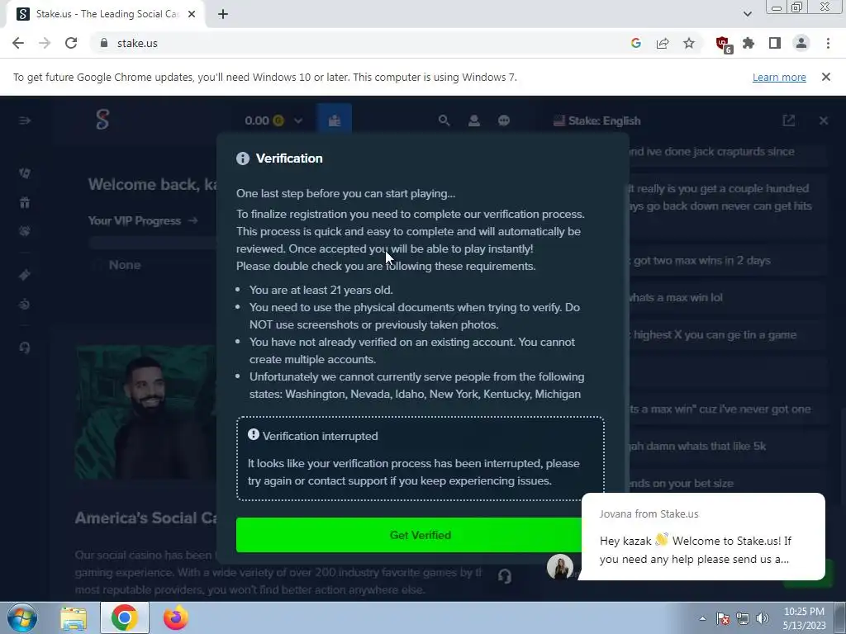Click the browser forward arrow

click(x=45, y=43)
